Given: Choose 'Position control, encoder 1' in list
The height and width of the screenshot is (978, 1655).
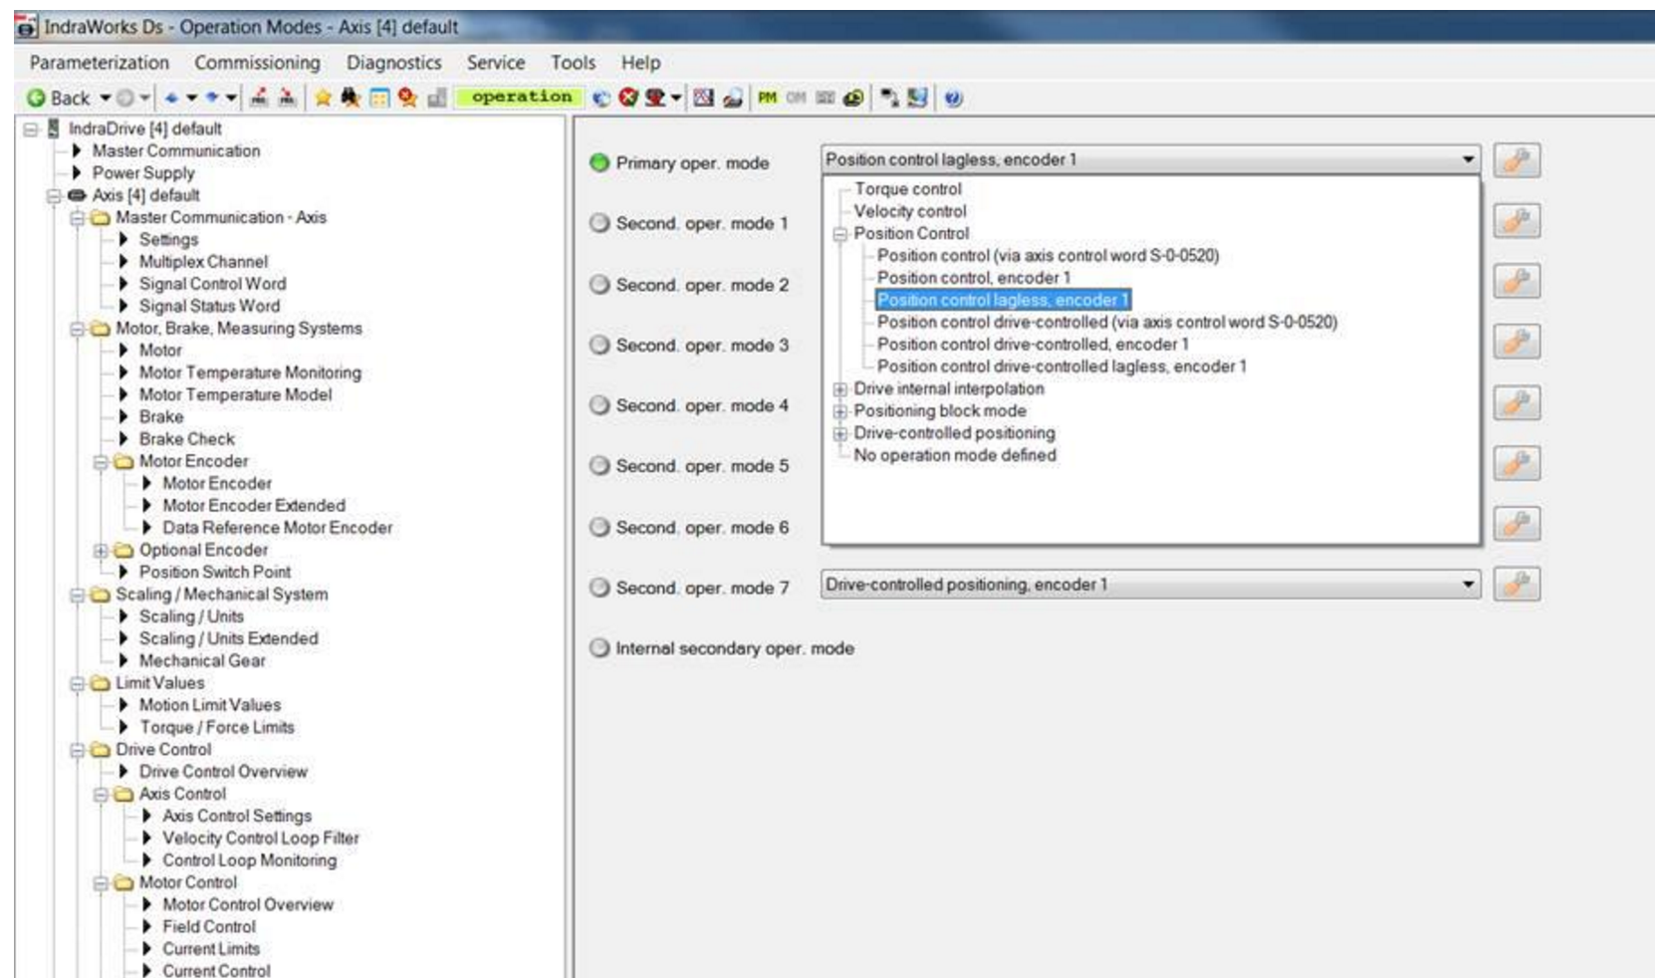Looking at the screenshot, I should [x=973, y=278].
